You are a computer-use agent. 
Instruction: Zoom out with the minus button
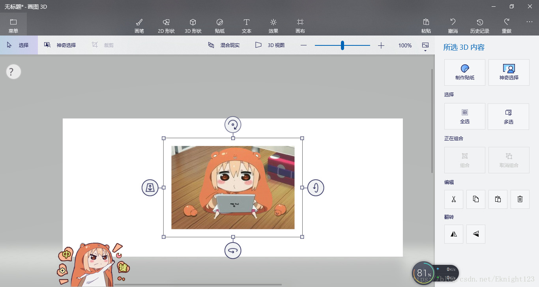point(303,45)
